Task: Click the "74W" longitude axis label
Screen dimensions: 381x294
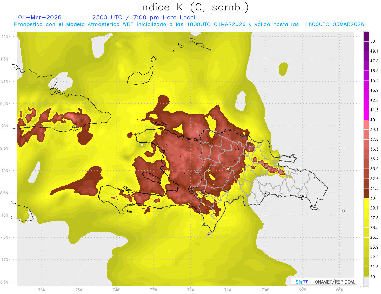Action: coord(116,290)
